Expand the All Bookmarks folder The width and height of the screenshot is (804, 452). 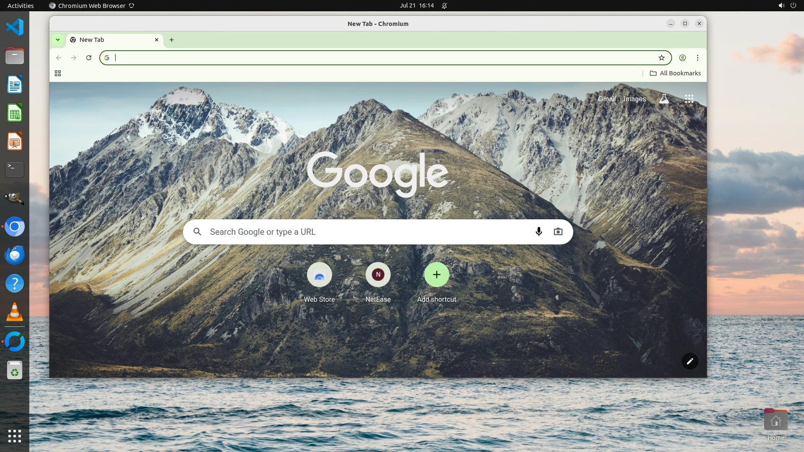pyautogui.click(x=675, y=73)
